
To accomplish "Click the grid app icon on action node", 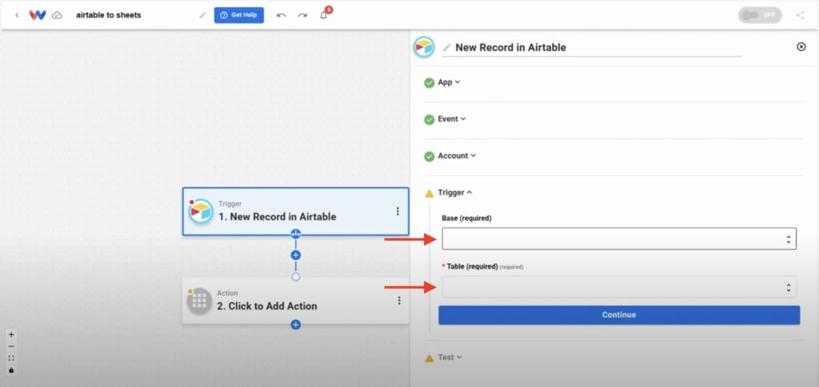I will point(199,301).
